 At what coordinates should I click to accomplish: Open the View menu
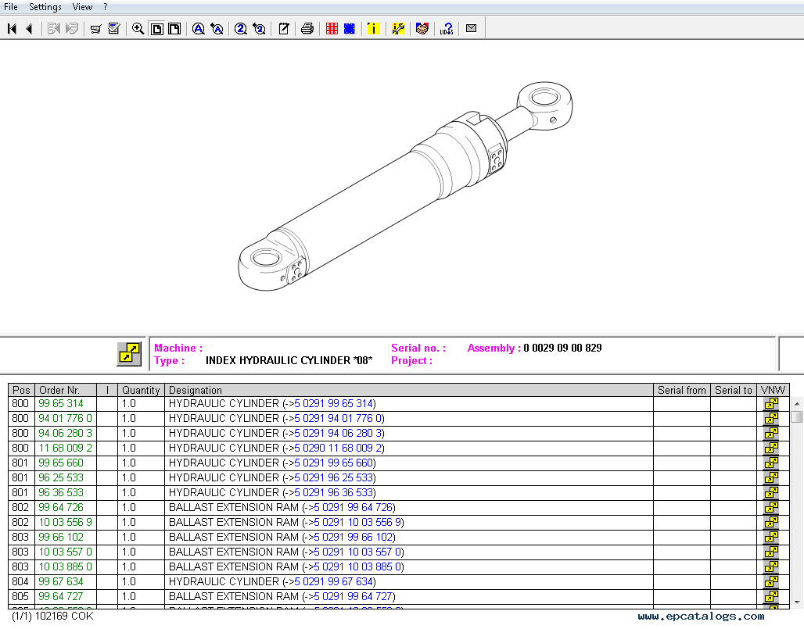tap(82, 7)
